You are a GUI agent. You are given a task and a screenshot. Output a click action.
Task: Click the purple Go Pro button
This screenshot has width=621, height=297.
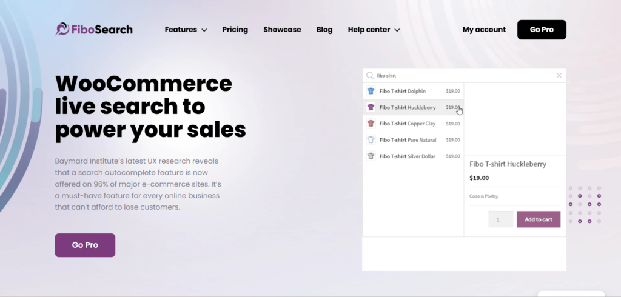point(85,245)
